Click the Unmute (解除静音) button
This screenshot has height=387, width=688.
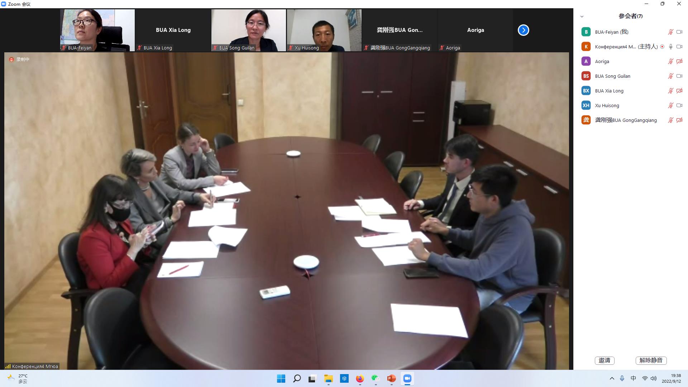pyautogui.click(x=651, y=360)
